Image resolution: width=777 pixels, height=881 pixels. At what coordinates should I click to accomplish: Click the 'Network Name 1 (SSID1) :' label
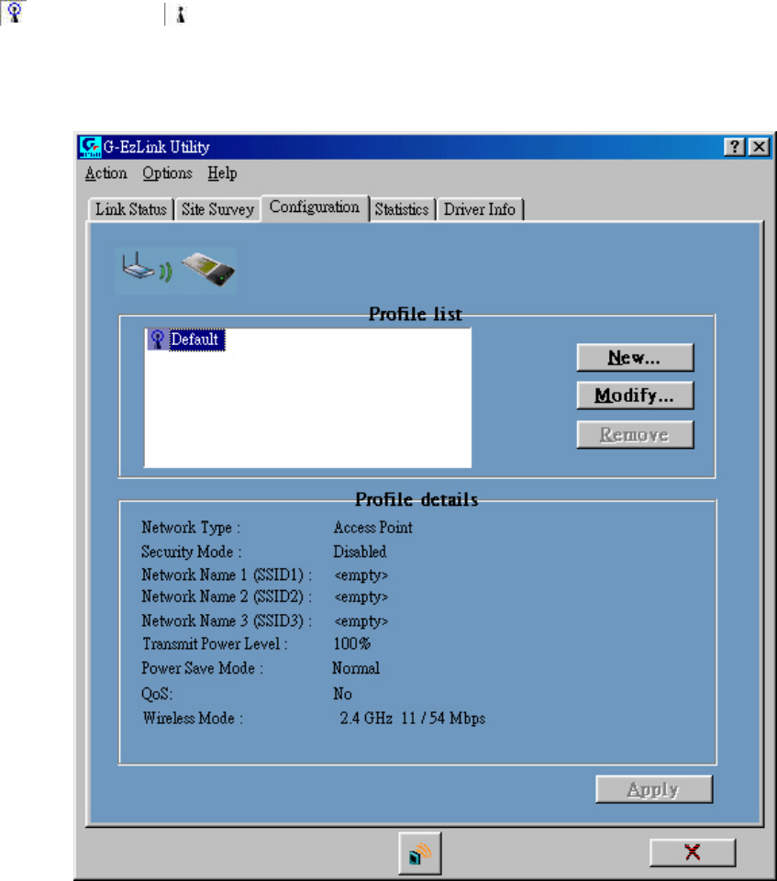coord(227,575)
